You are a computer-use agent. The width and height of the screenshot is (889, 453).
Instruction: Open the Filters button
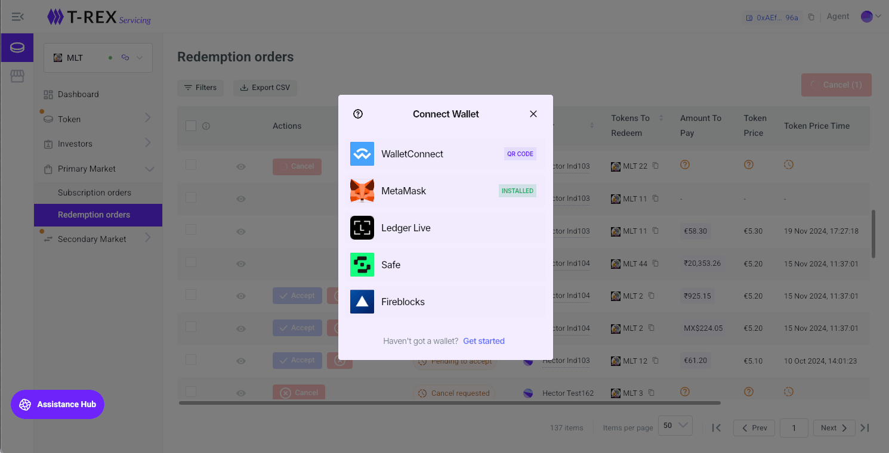point(200,88)
